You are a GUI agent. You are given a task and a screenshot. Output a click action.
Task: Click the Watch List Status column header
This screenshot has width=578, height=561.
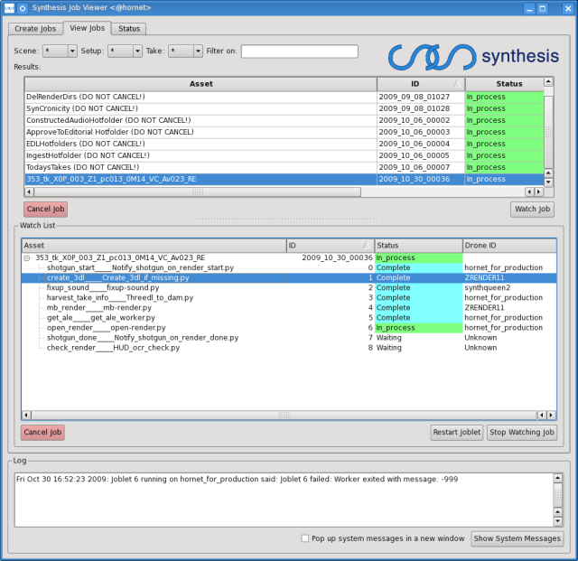coord(418,246)
